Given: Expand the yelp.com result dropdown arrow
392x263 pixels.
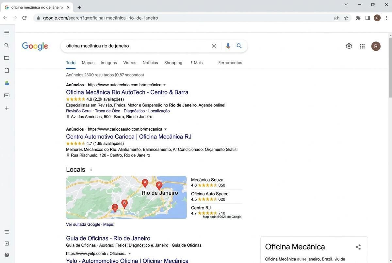Looking at the screenshot, I should click(x=129, y=254).
